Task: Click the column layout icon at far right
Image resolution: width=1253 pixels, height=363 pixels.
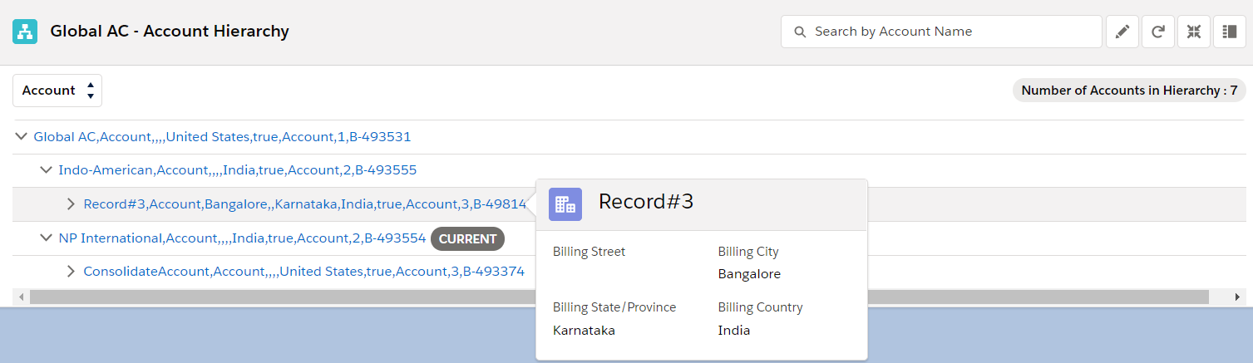Action: [1229, 32]
